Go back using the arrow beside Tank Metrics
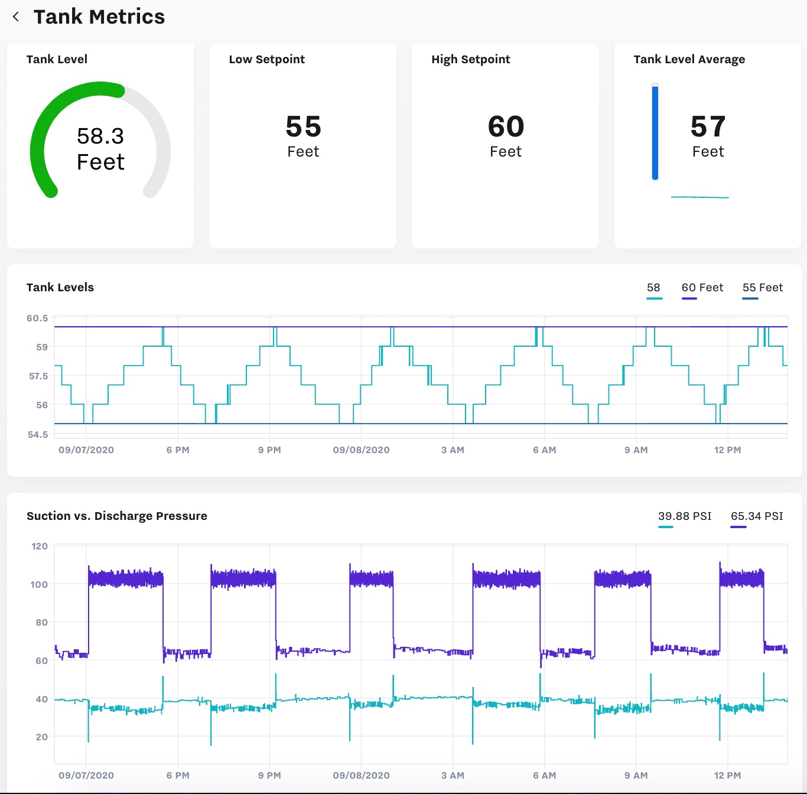 click(x=16, y=17)
